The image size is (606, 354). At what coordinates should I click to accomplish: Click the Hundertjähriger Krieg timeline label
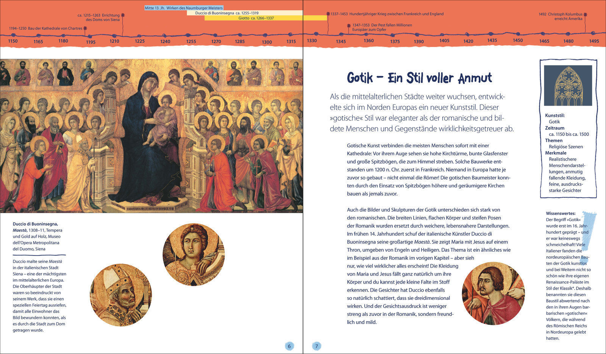tap(387, 14)
